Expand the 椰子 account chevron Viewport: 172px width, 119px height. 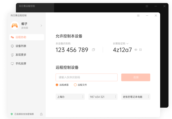tap(41, 26)
